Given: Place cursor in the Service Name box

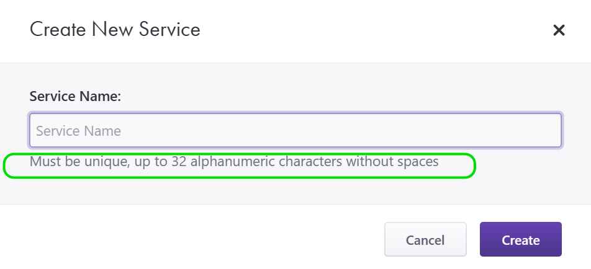Looking at the screenshot, I should pos(295,130).
